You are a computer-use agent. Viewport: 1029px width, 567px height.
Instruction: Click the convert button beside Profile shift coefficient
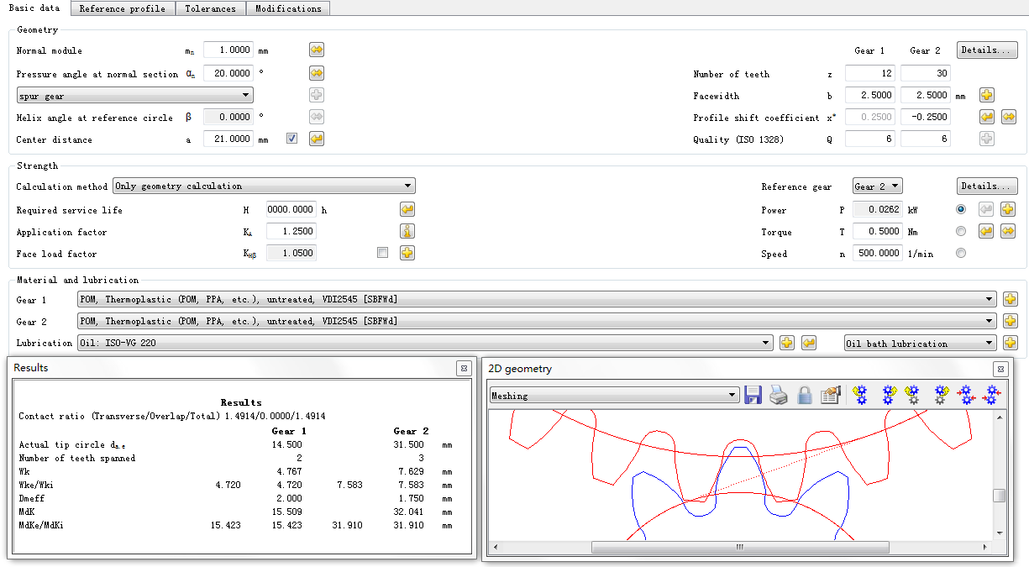click(x=1009, y=117)
